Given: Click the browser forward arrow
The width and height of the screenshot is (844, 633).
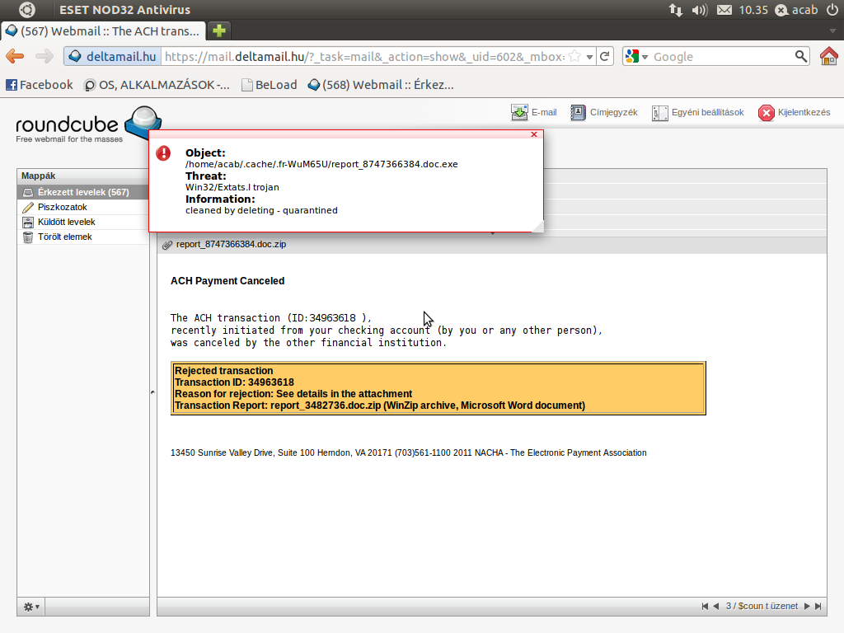Looking at the screenshot, I should [45, 56].
